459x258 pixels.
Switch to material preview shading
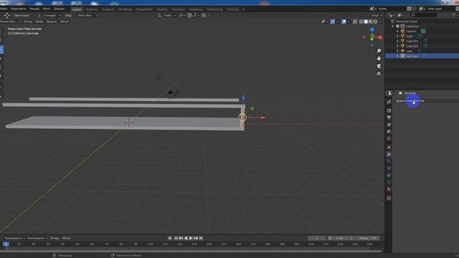point(371,21)
